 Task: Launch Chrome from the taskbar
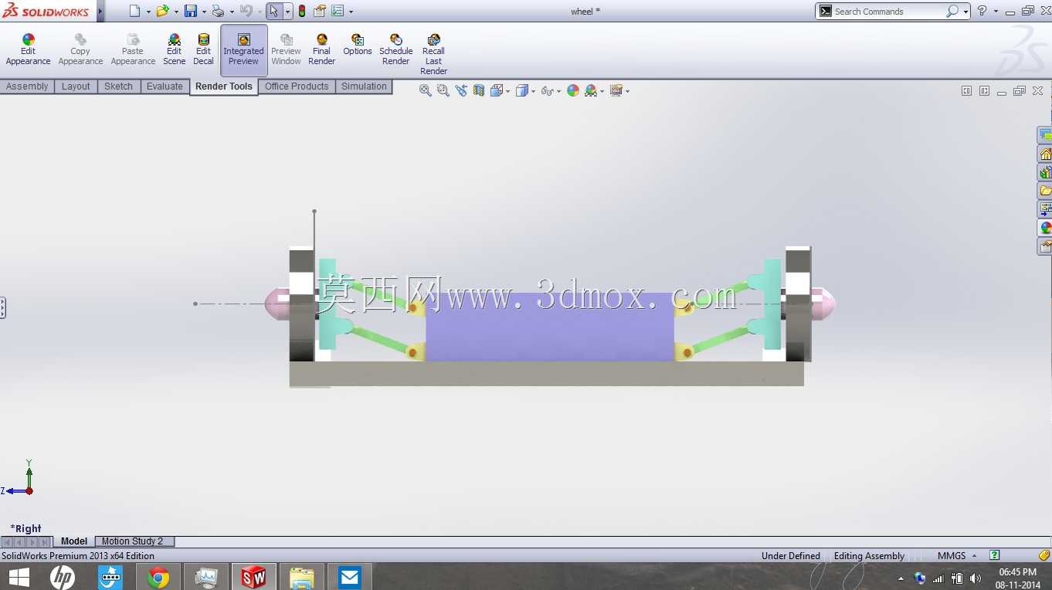point(158,577)
